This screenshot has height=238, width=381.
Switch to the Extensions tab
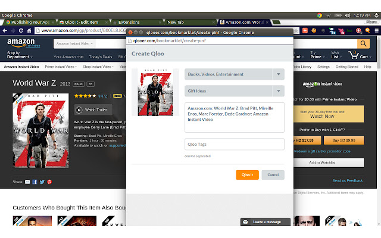(x=137, y=23)
